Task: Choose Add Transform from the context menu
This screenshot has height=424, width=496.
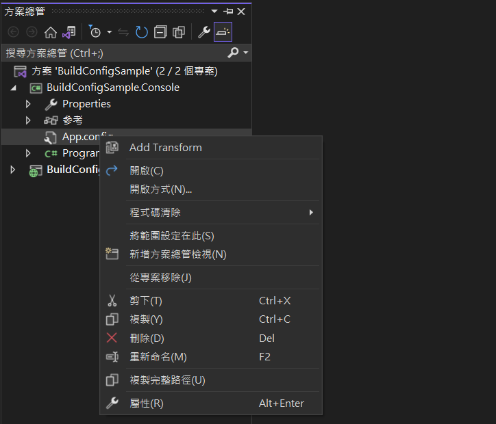Action: tap(165, 148)
